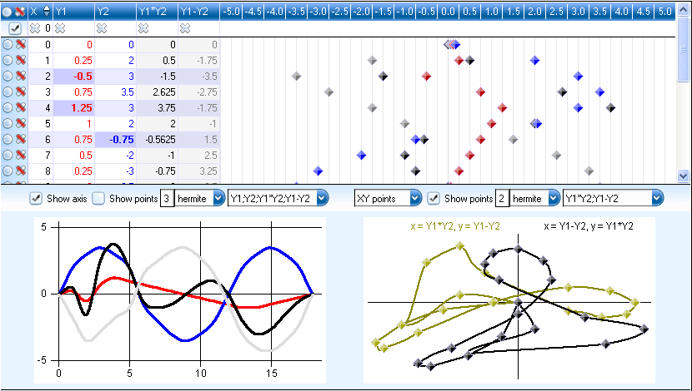The width and height of the screenshot is (692, 391).
Task: Clear the X column filter icon
Action: point(34,28)
